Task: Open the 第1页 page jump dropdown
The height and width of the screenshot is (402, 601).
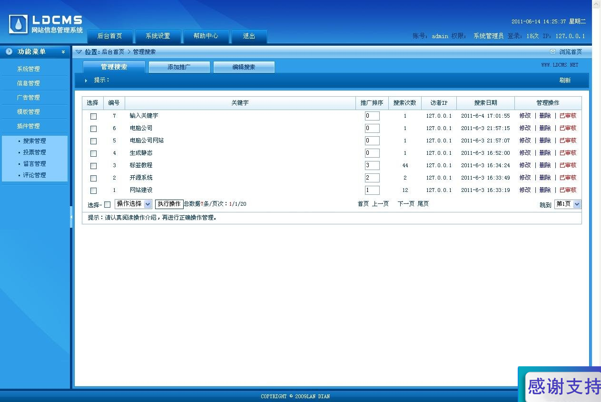Action: (x=568, y=204)
